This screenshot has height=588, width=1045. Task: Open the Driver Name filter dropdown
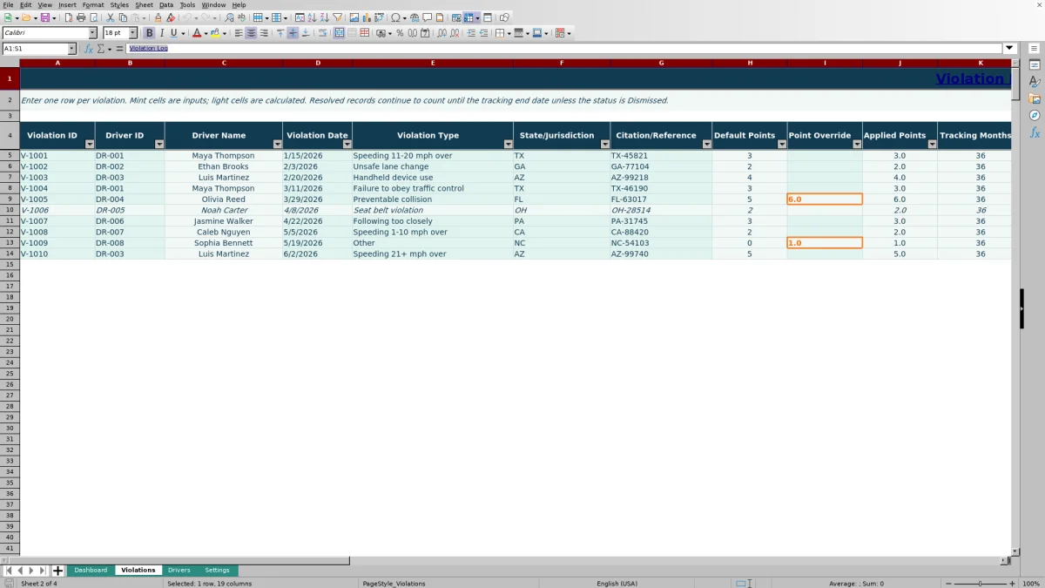pyautogui.click(x=277, y=145)
